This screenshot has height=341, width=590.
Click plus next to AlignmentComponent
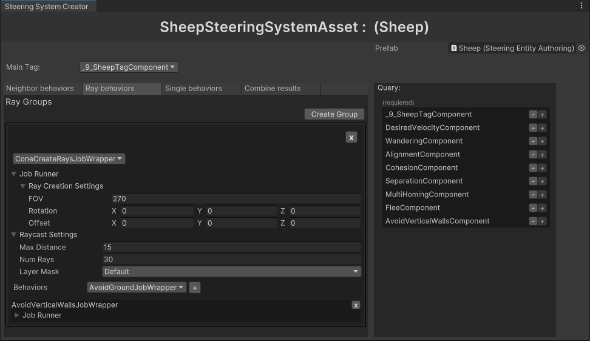[543, 155]
